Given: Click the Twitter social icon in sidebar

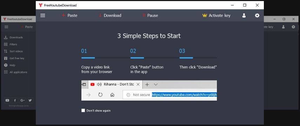Looking at the screenshot, I should (30, 100).
